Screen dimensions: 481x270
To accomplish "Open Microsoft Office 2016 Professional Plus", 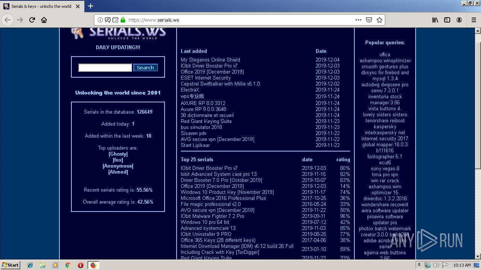I will [x=223, y=198].
